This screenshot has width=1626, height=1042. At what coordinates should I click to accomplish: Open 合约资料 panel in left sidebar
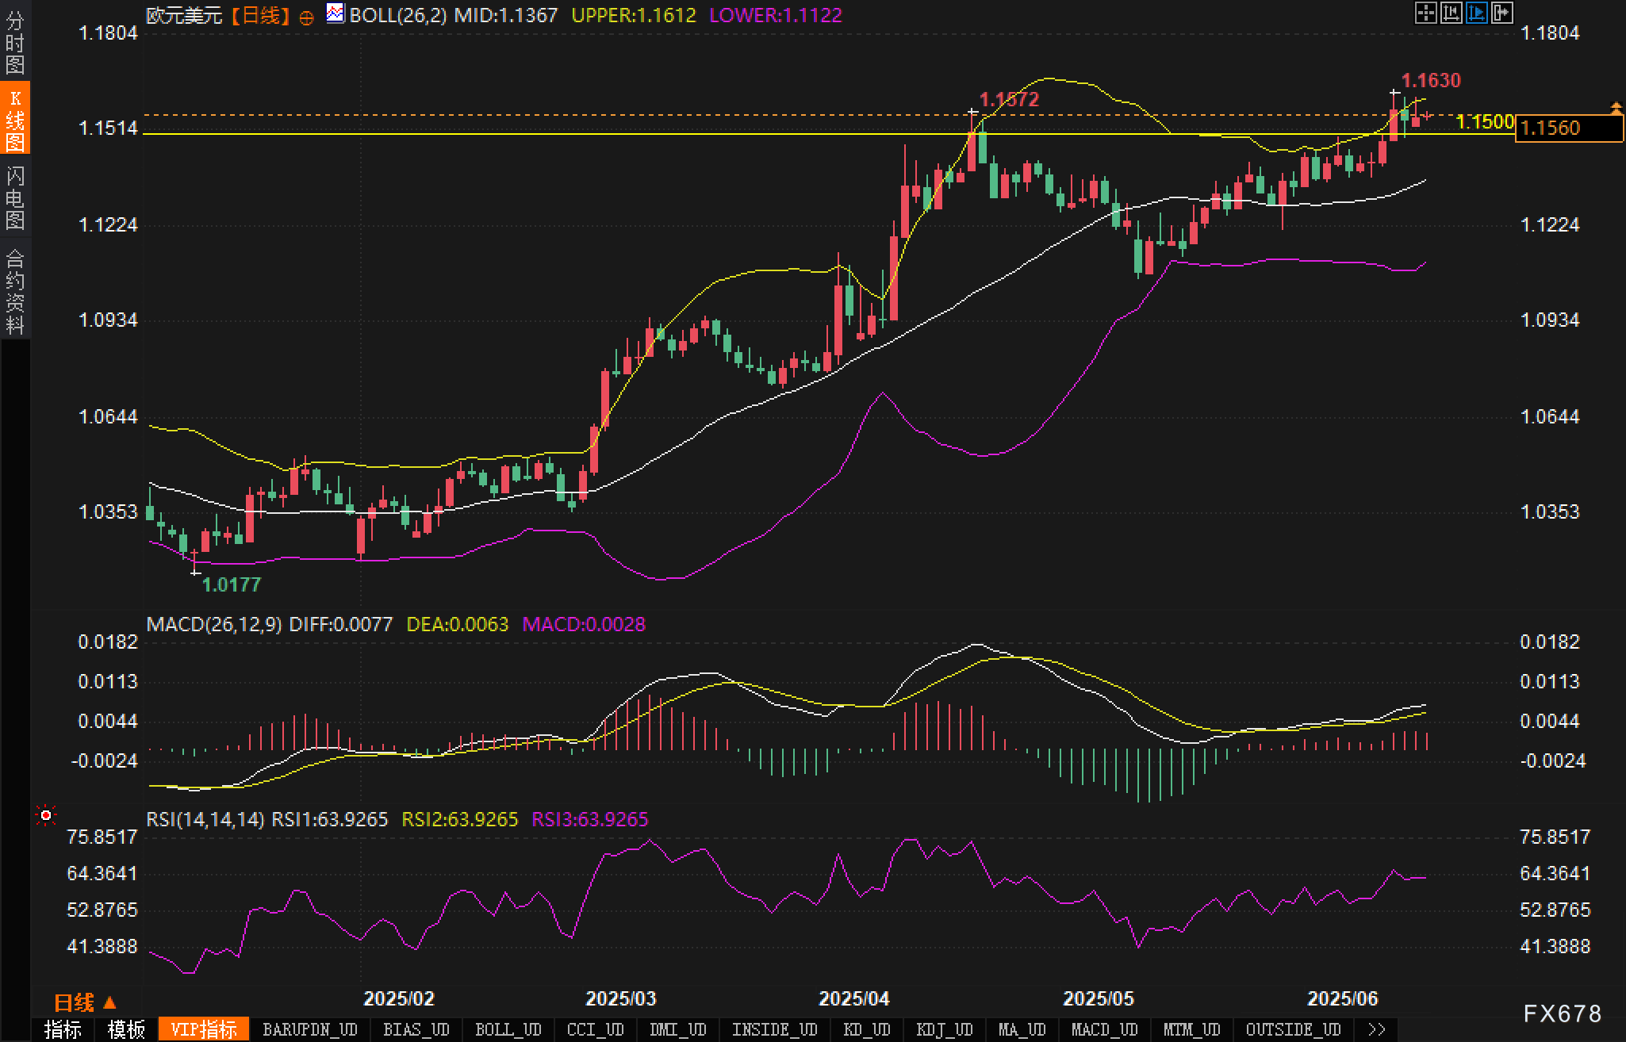(x=15, y=291)
